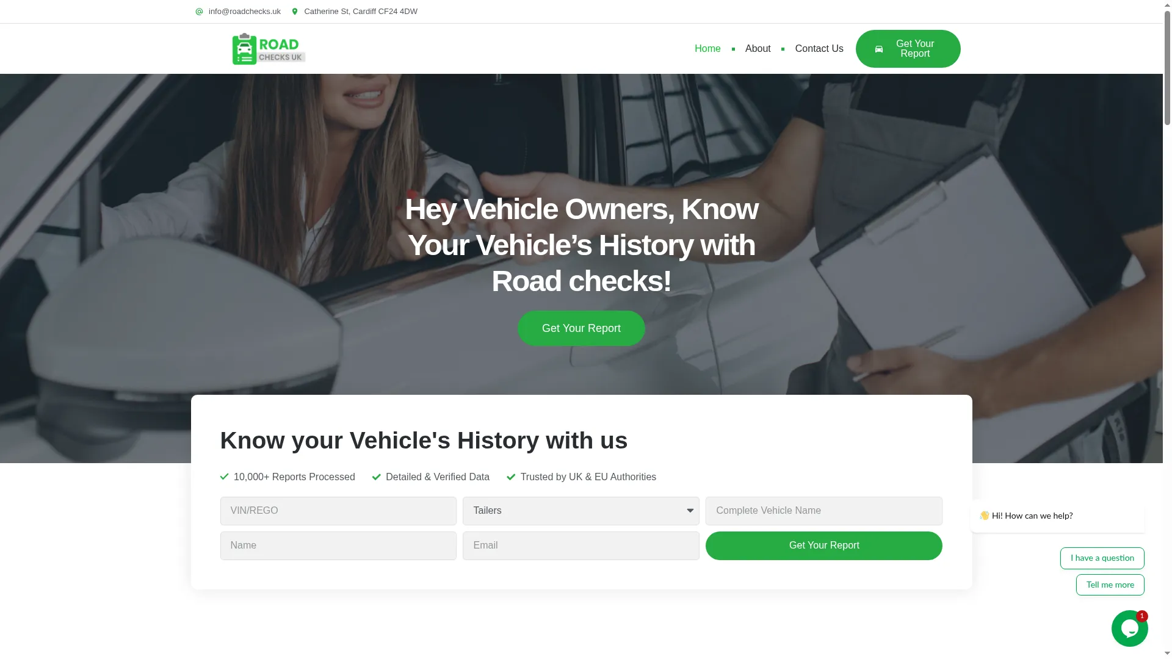Screen dimensions: 1172x659
Task: Click the chat notification badge
Action: click(x=1142, y=616)
